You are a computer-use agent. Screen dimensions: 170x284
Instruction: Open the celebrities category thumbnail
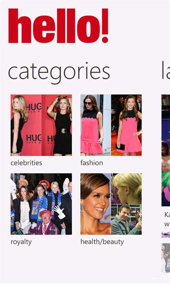(41, 125)
